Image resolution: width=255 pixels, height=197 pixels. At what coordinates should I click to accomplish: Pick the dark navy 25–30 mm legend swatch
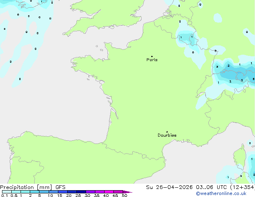pos(81,192)
